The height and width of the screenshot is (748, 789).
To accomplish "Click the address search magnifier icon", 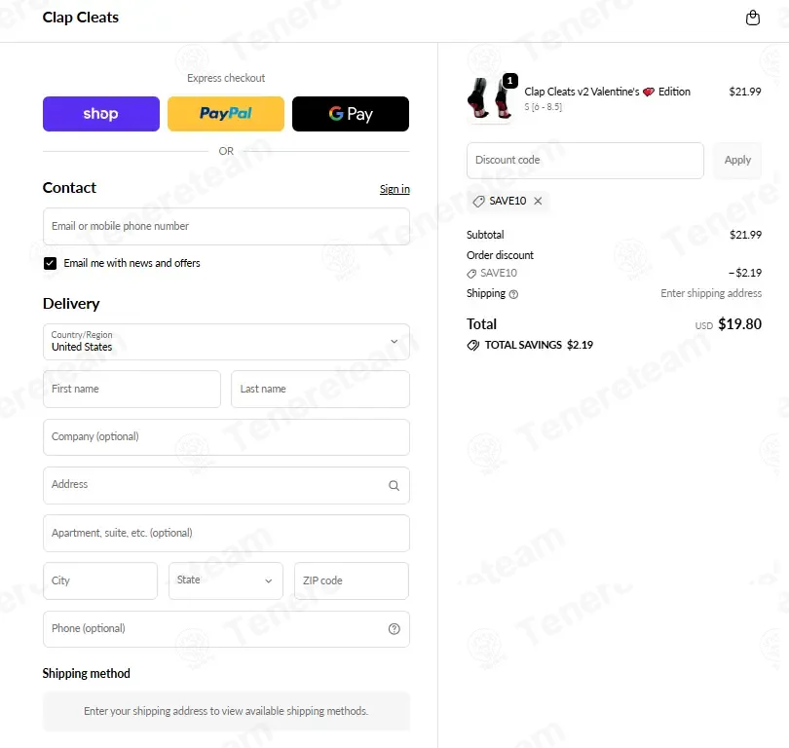I will pyautogui.click(x=394, y=485).
